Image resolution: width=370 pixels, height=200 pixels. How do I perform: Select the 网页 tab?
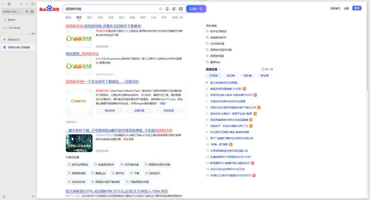pyautogui.click(x=79, y=18)
